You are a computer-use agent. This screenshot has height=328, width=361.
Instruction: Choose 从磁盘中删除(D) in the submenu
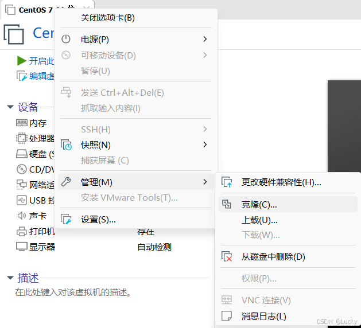(288, 256)
